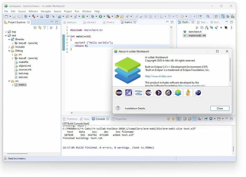Switch to the timer.c editor tab

tap(110, 22)
